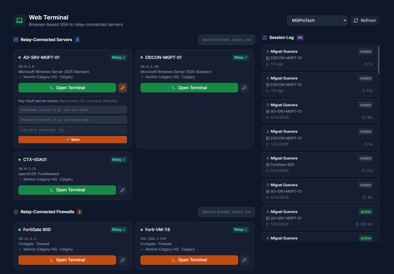Click the firewalls count badge 2
394x274 pixels.
coord(79,212)
